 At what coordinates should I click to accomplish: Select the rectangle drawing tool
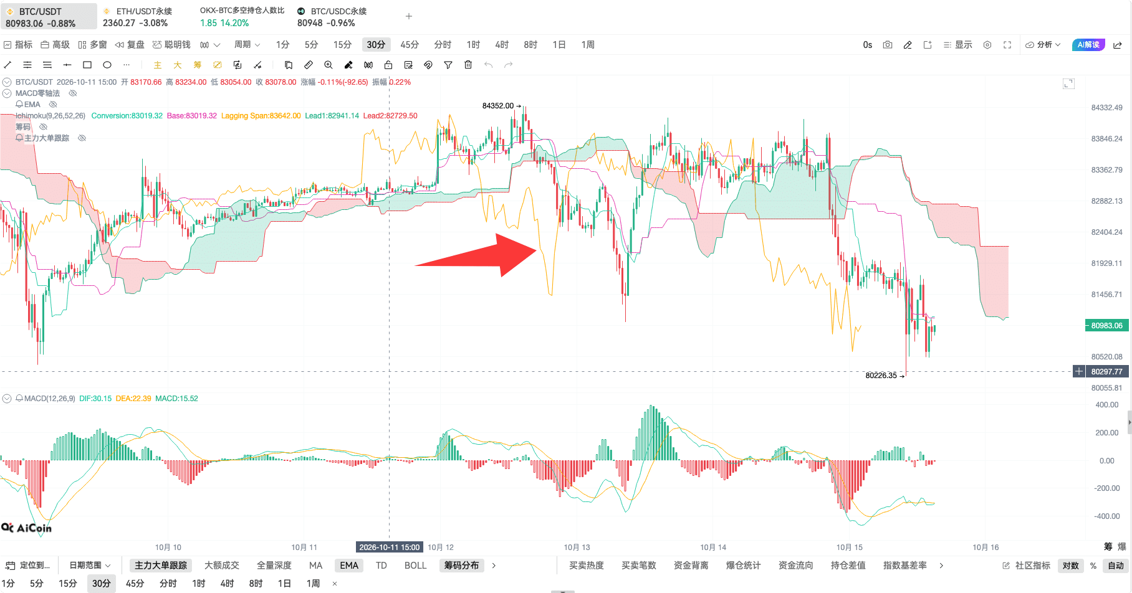pos(87,65)
